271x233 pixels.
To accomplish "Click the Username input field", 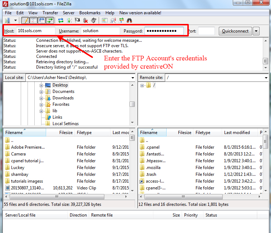I will point(100,31).
